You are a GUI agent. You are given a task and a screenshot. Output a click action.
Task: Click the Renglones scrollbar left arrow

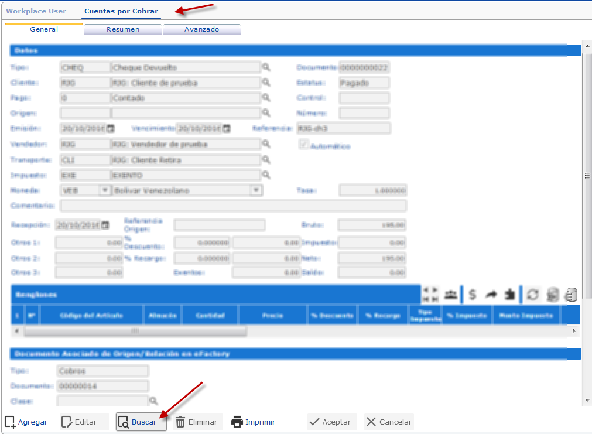[16, 332]
